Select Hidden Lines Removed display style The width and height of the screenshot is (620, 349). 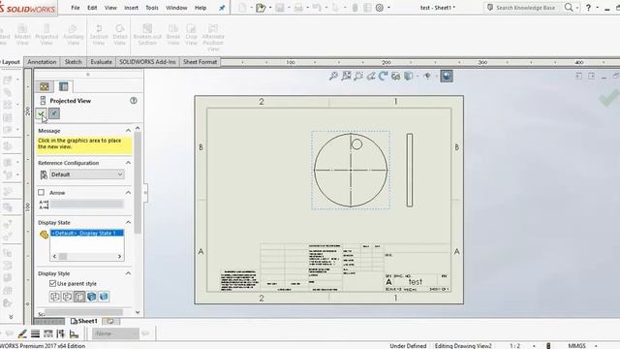(79, 297)
